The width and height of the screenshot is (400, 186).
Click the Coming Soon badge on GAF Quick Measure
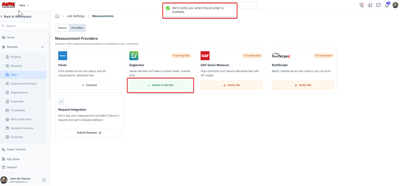(252, 56)
